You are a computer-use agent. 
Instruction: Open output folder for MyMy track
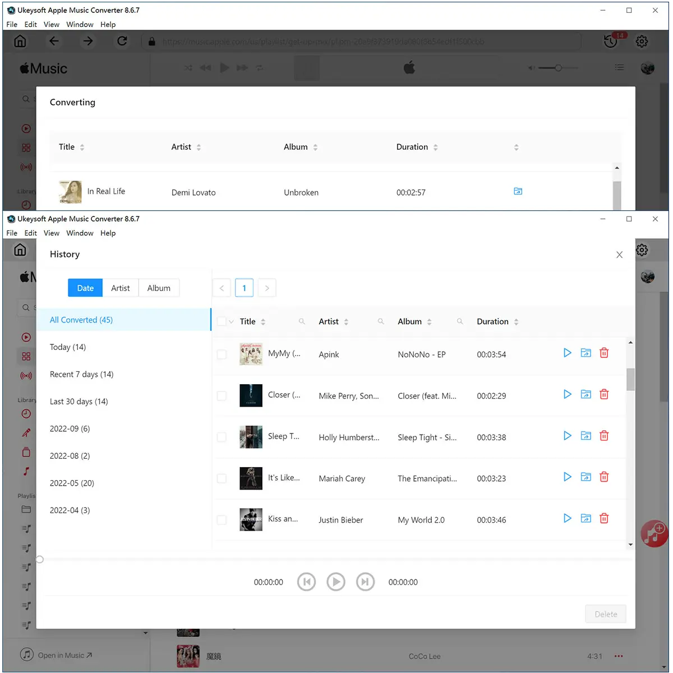(586, 353)
